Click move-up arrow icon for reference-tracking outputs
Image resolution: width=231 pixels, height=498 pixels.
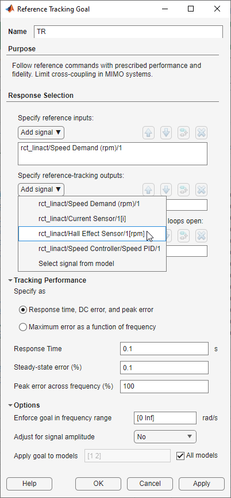[x=149, y=190]
